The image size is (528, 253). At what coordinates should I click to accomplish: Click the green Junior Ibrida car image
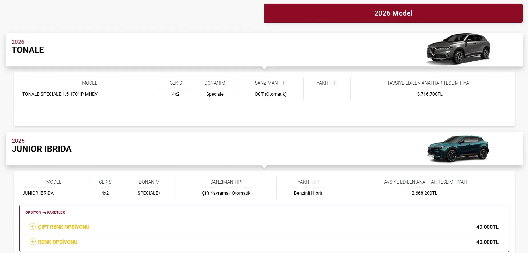tap(458, 148)
